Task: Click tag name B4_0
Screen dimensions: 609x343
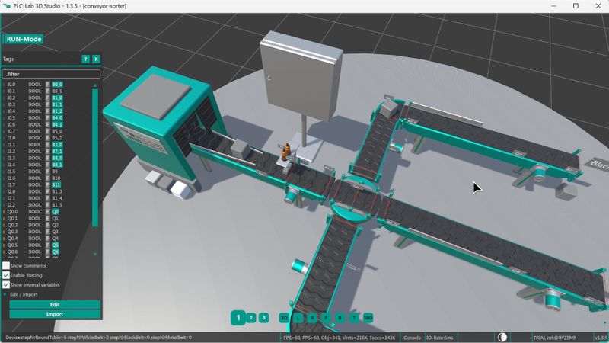Action: coord(57,118)
